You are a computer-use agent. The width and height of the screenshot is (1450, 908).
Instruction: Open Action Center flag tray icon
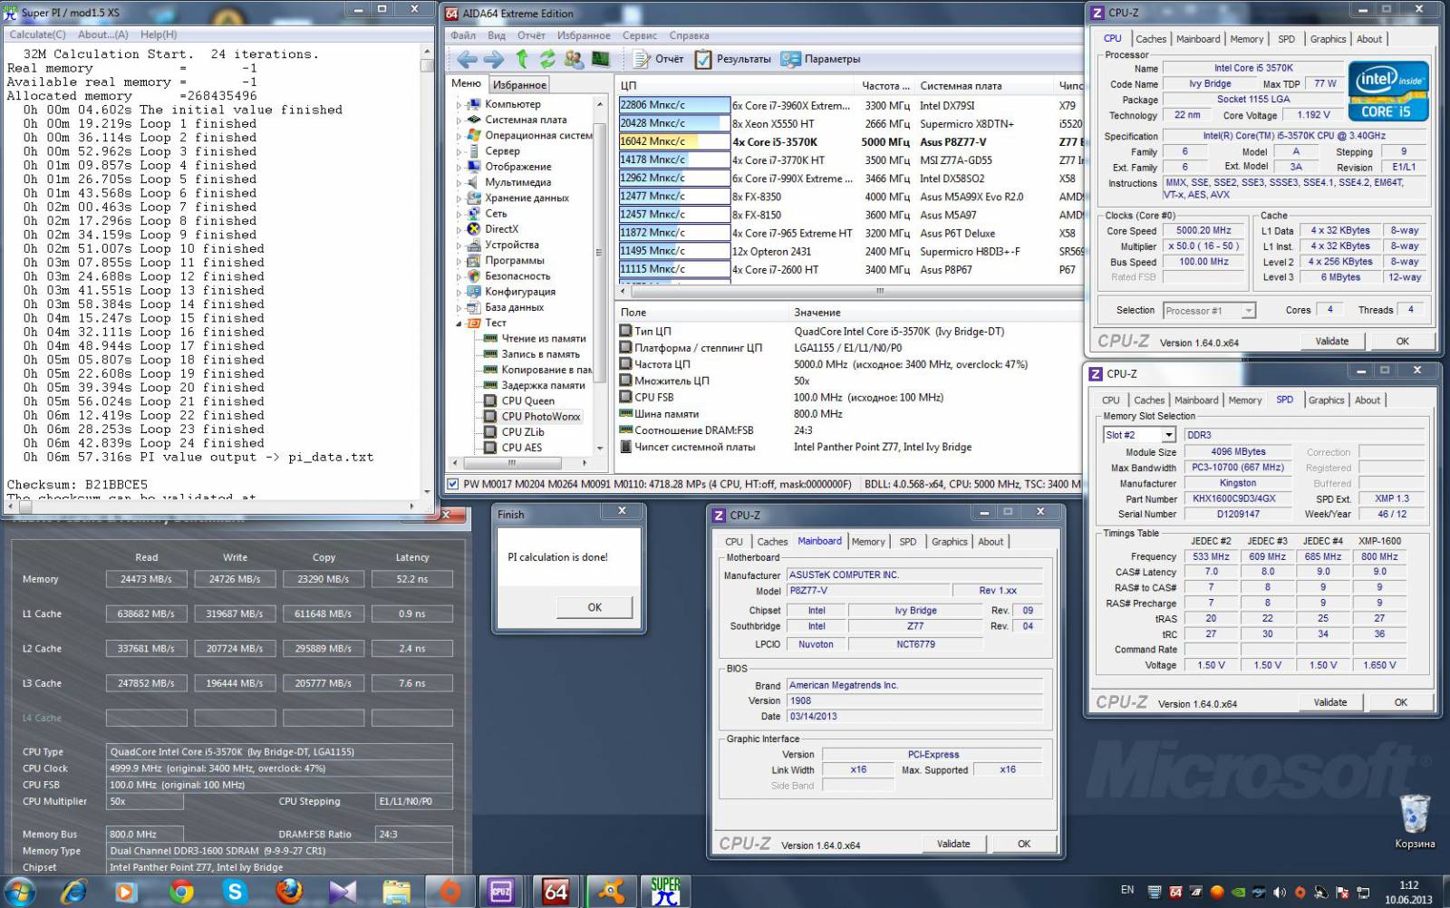point(1341,892)
